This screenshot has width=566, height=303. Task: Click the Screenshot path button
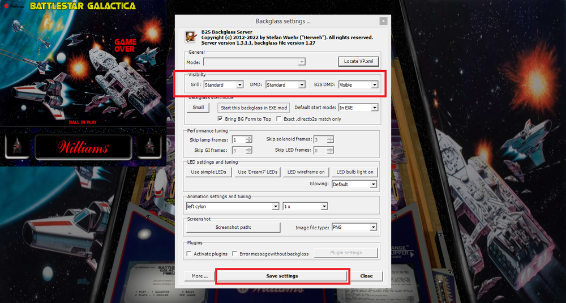[233, 227]
